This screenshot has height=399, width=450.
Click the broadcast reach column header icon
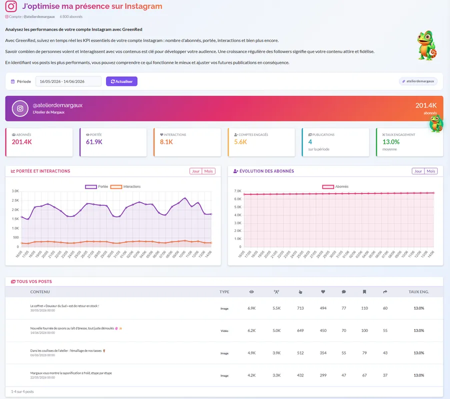(x=276, y=292)
